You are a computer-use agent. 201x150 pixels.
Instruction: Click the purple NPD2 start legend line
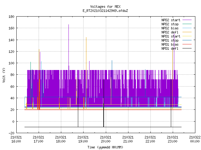pos(187,20)
